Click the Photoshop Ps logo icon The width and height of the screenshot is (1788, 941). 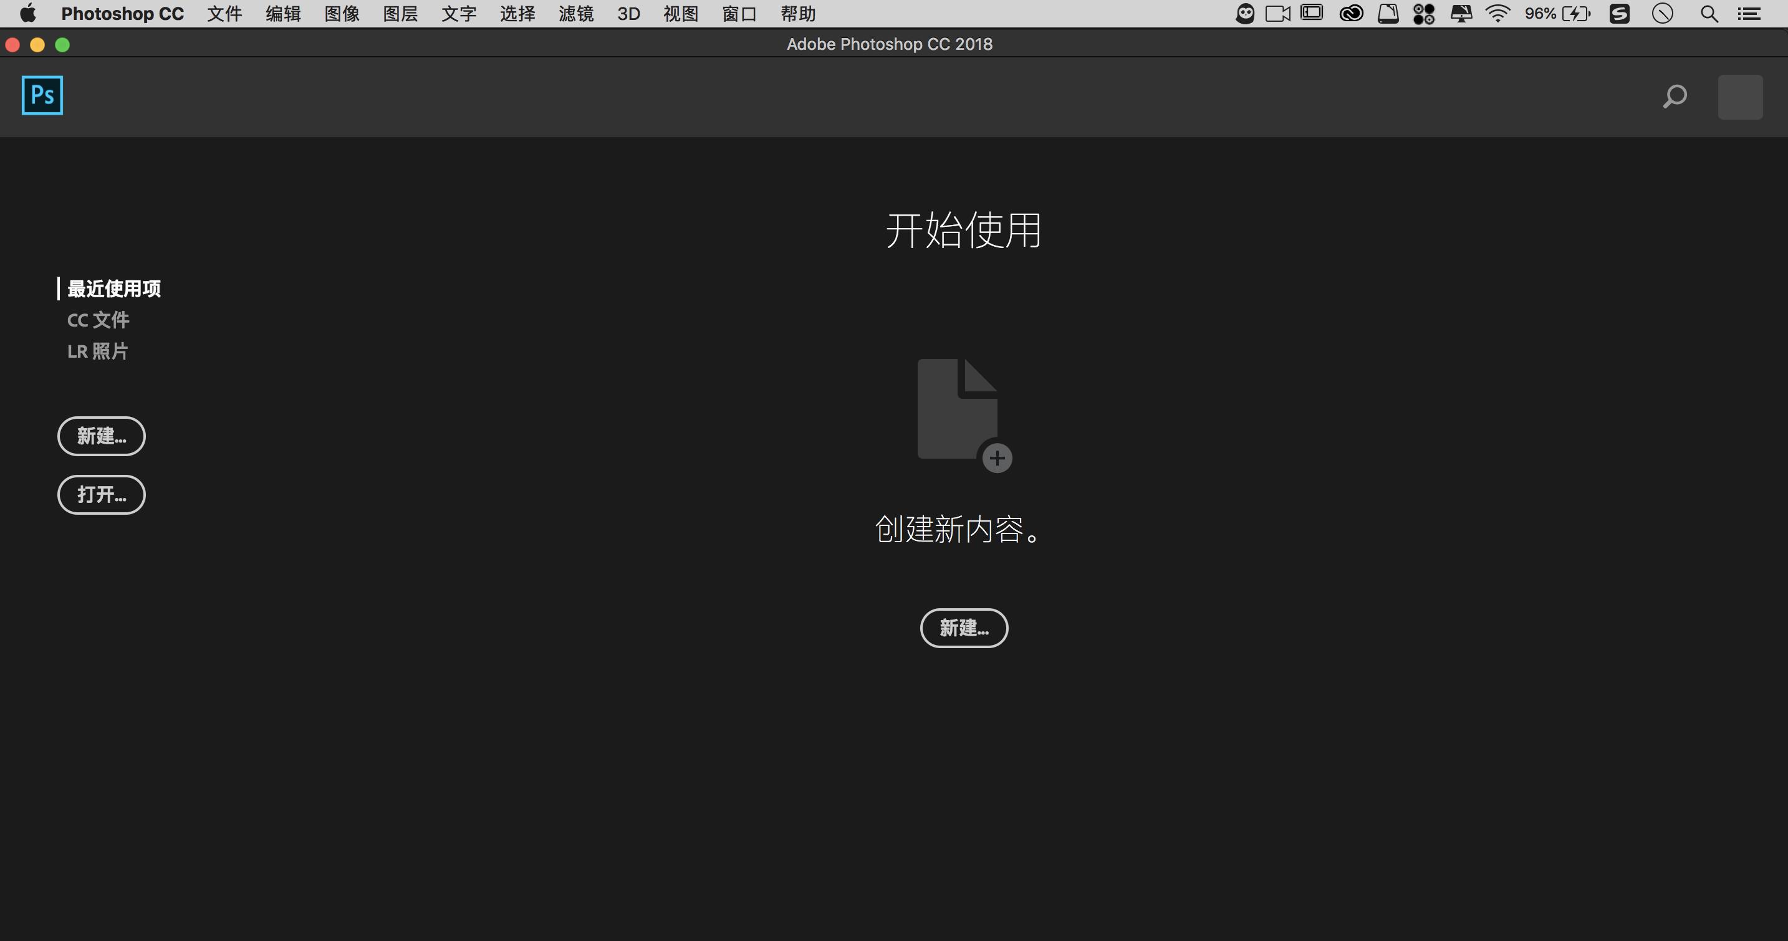click(42, 95)
